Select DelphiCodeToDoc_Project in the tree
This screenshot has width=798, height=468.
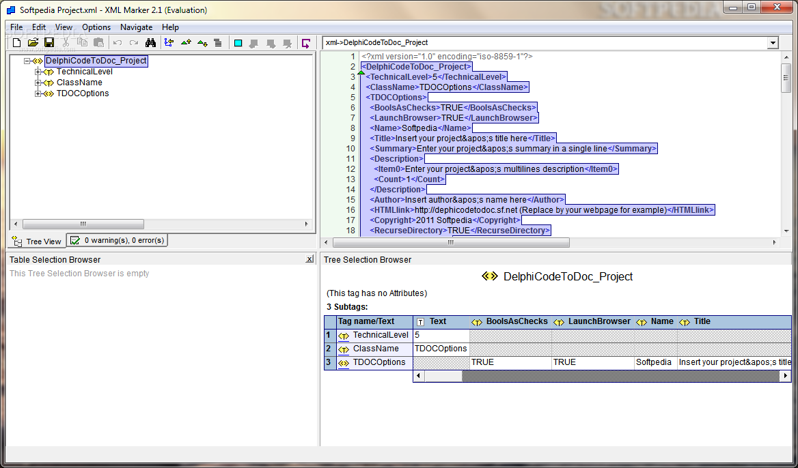[96, 61]
